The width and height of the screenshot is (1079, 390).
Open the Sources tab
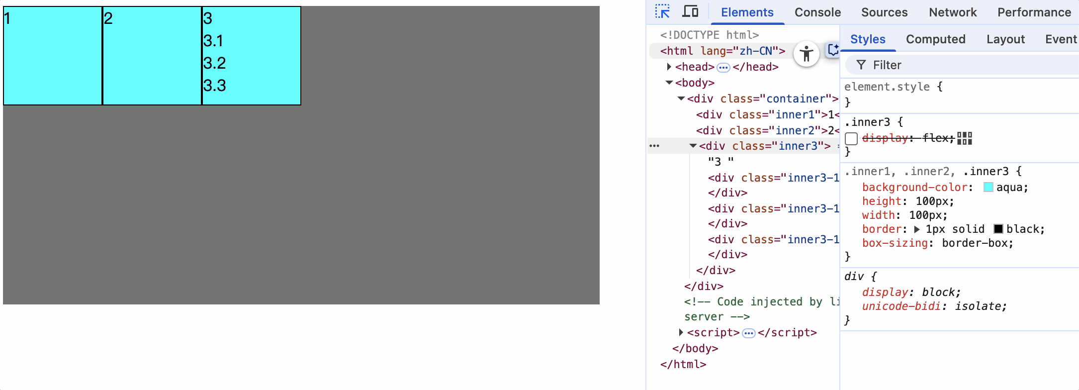[885, 12]
